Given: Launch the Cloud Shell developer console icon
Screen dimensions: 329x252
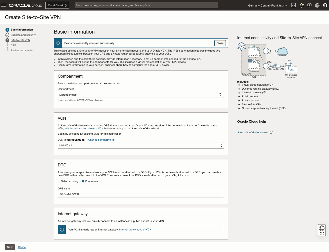Looking at the screenshot, I should click(293, 5).
